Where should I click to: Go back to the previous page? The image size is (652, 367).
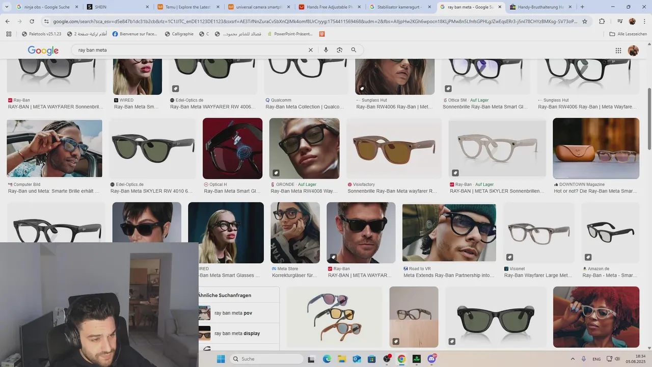(x=7, y=21)
